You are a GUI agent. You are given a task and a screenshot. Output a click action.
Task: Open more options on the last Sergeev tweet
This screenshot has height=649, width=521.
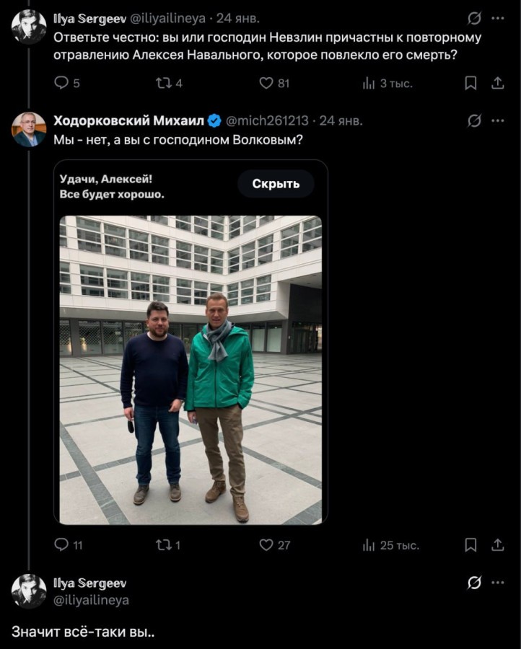[x=497, y=583]
